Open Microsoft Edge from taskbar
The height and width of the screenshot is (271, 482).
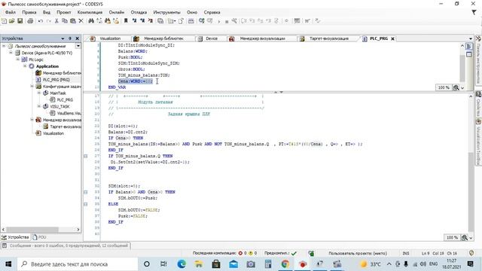[x=182, y=264]
